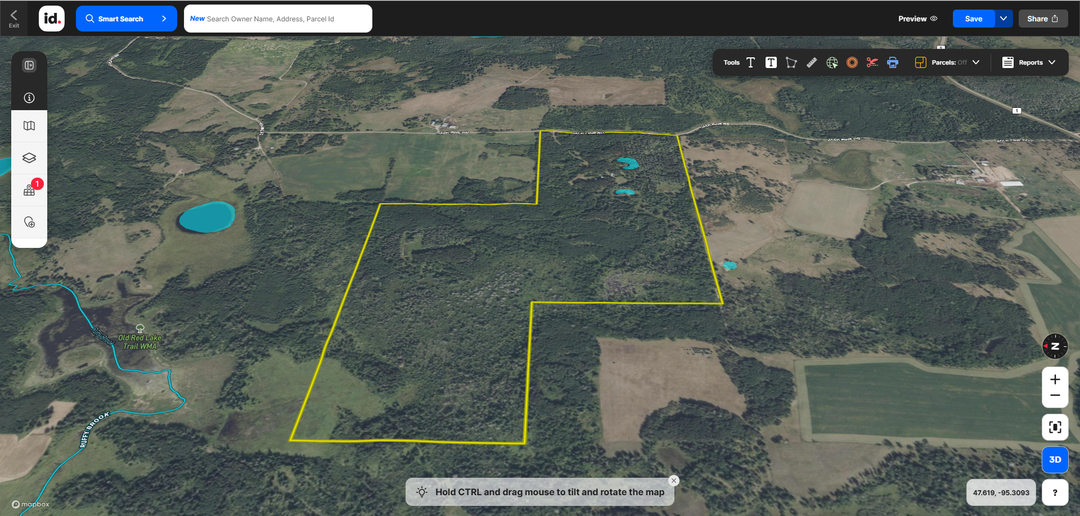Viewport: 1080px width, 516px height.
Task: Click the route 1 highway shield
Action: click(x=1016, y=111)
